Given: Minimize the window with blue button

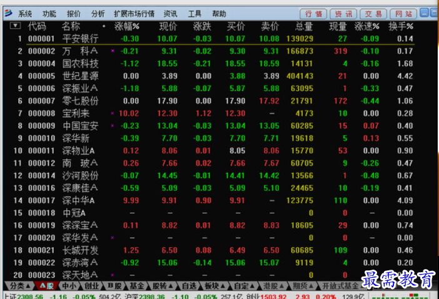Looking at the screenshot, I should (x=424, y=13).
